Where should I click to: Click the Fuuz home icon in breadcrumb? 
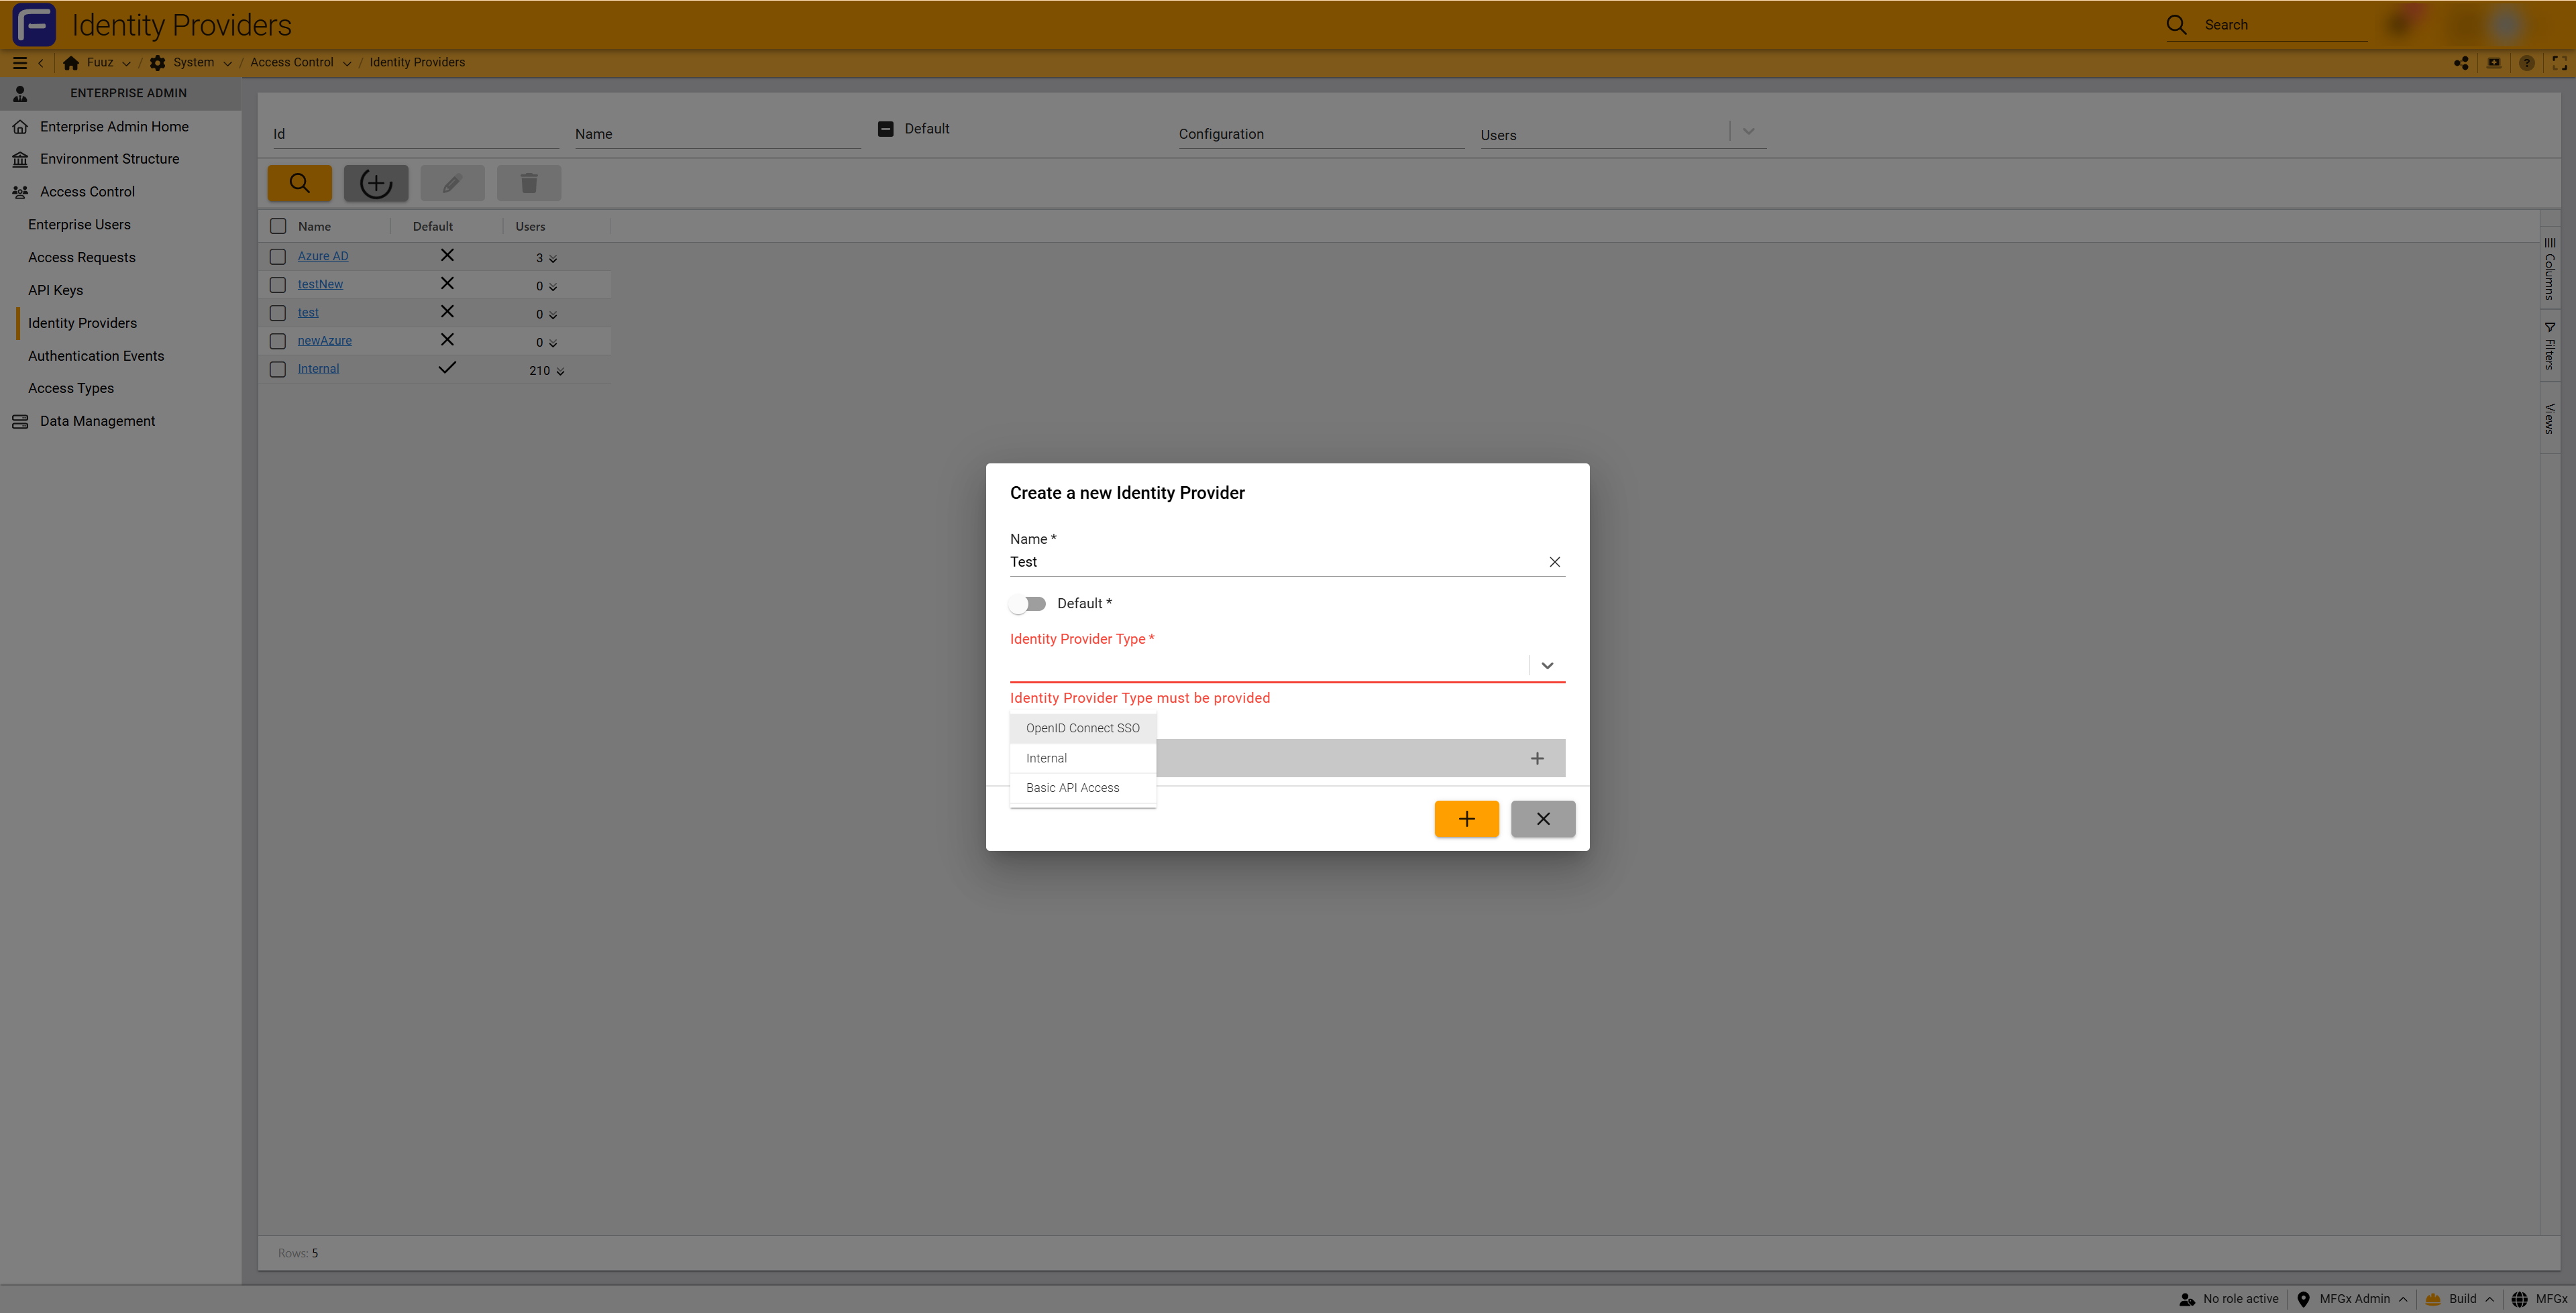pyautogui.click(x=71, y=62)
